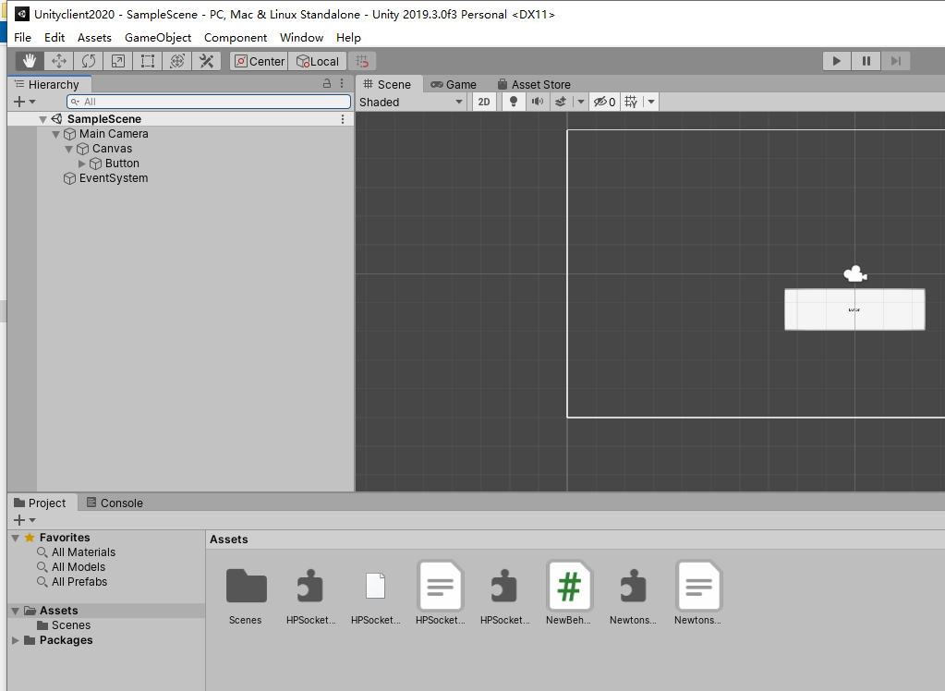The width and height of the screenshot is (945, 691).
Task: Open the grid settings dropdown arrow
Action: (x=651, y=102)
